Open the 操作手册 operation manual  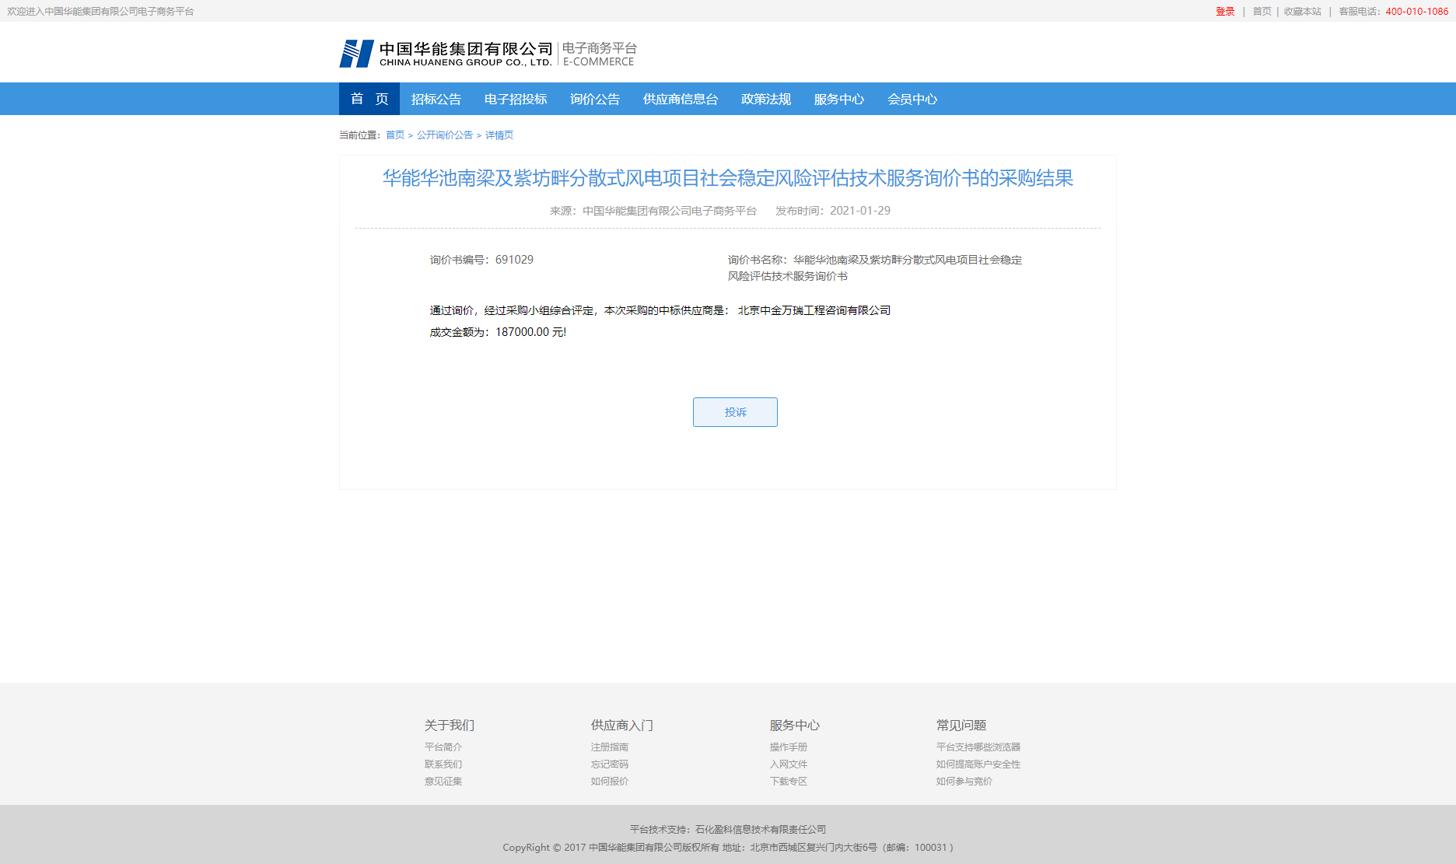pos(788,747)
